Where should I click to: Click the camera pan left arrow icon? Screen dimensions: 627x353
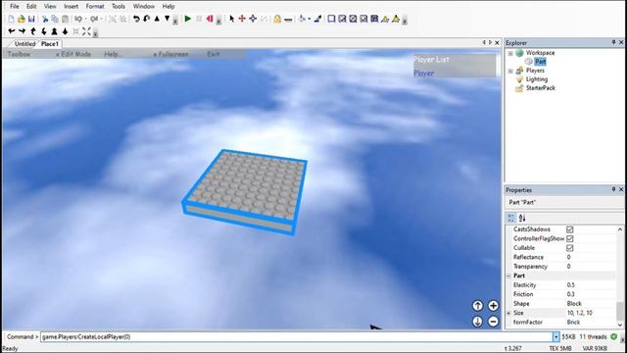click(x=12, y=31)
